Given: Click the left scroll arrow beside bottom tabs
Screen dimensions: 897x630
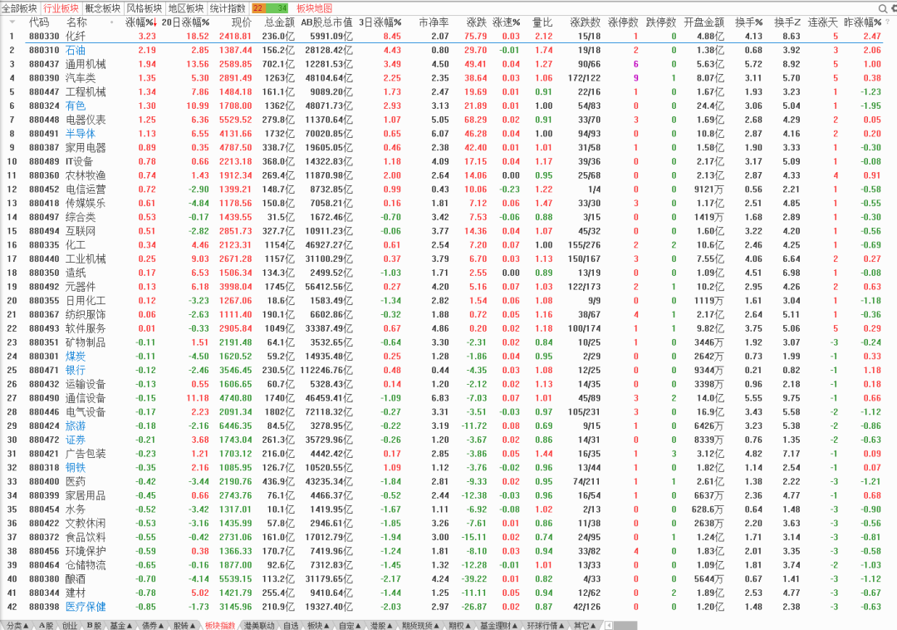Looking at the screenshot, I should coord(609,625).
